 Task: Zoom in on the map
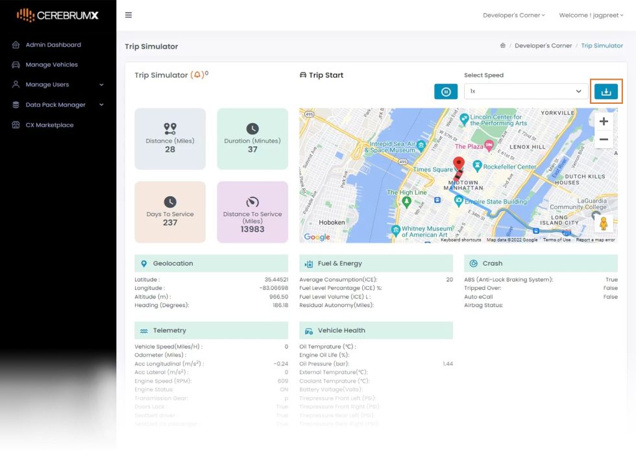pos(604,121)
